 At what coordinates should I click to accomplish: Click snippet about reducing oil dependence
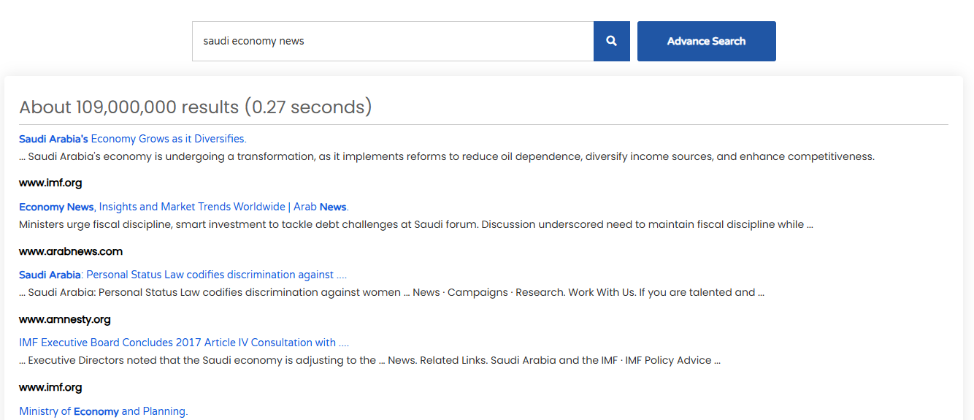(x=447, y=156)
